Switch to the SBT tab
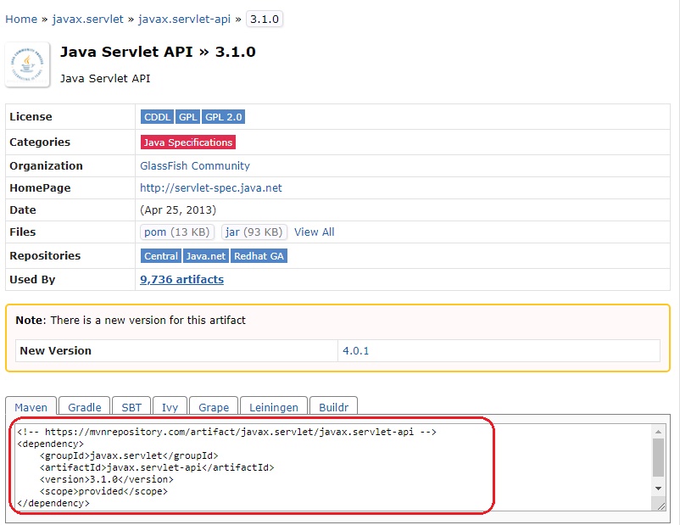Image resolution: width=680 pixels, height=525 pixels. pyautogui.click(x=131, y=407)
